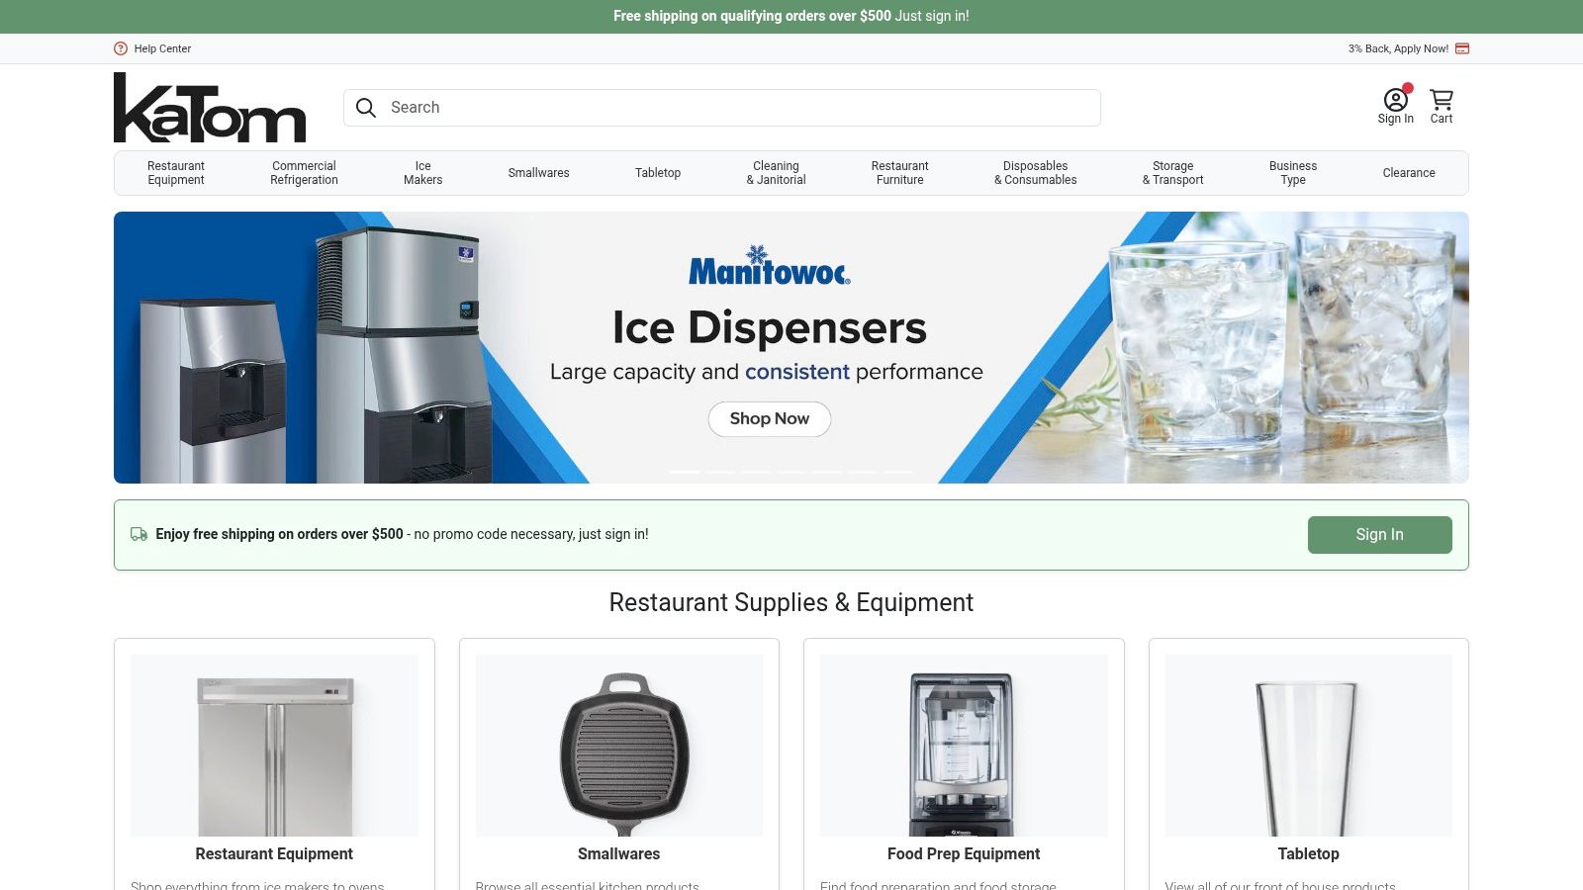Viewport: 1583px width, 890px height.
Task: Click the Tabletop card title
Action: coord(1308,853)
